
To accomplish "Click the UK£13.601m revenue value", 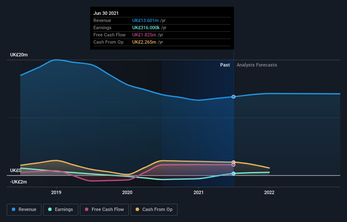I will [145, 20].
